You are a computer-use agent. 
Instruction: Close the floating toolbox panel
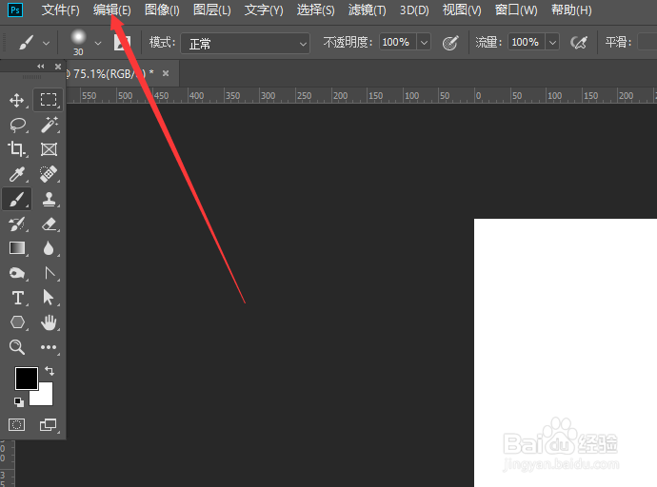(58, 67)
